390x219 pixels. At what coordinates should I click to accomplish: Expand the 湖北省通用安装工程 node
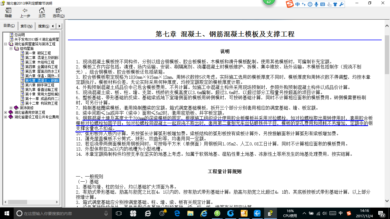pyautogui.click(x=6, y=112)
